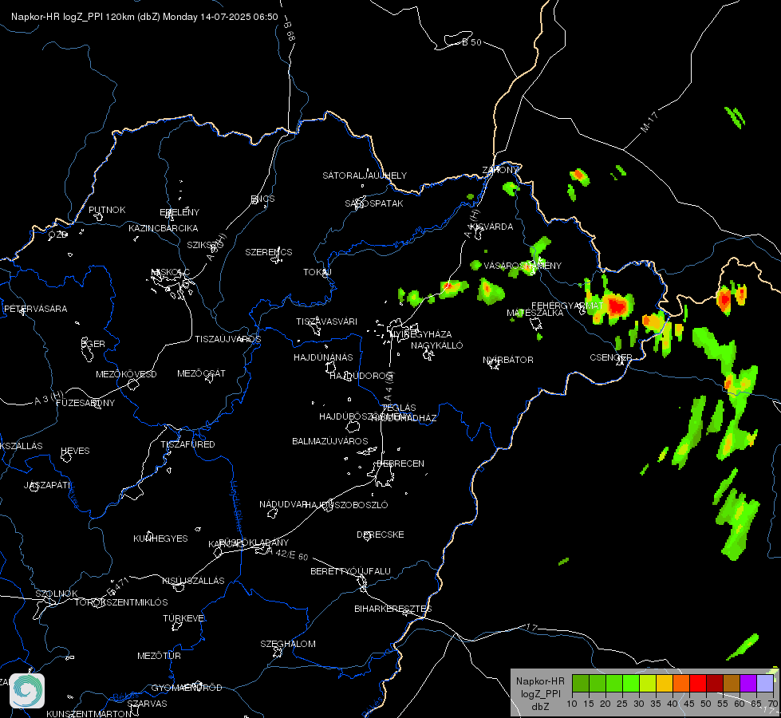The image size is (781, 718).
Task: Click the CSENGER city label
Action: coord(610,357)
